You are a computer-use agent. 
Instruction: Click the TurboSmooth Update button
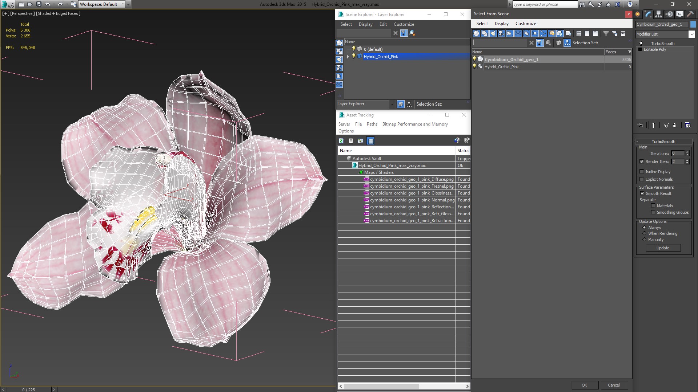coord(663,248)
